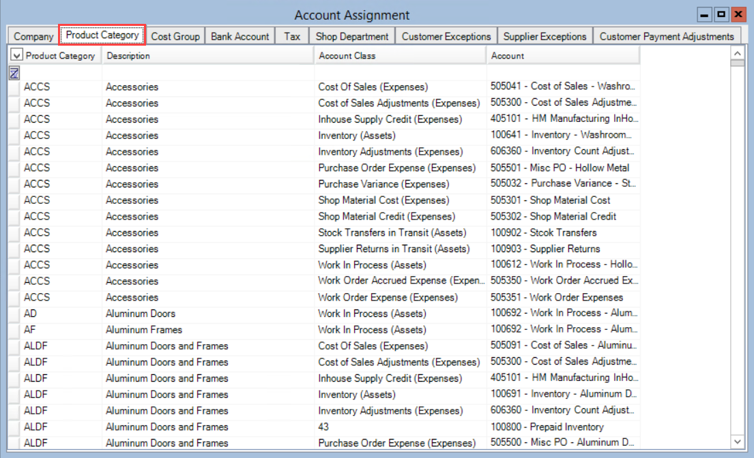
Task: Select '100612 - Work In Process - Hollo...' cell
Action: [x=563, y=265]
